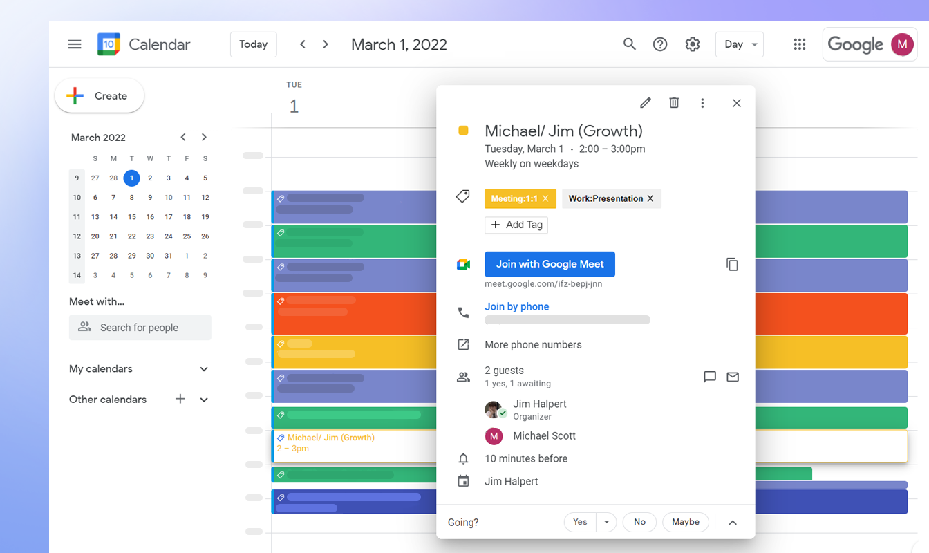The height and width of the screenshot is (553, 929).
Task: Copy the Meet conference info
Action: 732,264
